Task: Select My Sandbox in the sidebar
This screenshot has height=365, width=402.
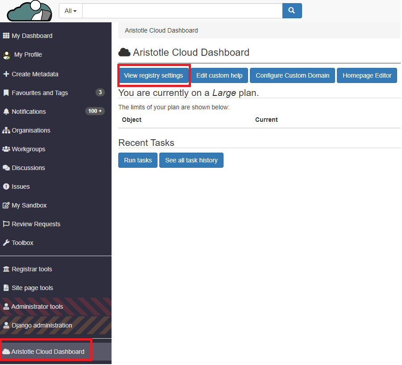Action: 29,205
